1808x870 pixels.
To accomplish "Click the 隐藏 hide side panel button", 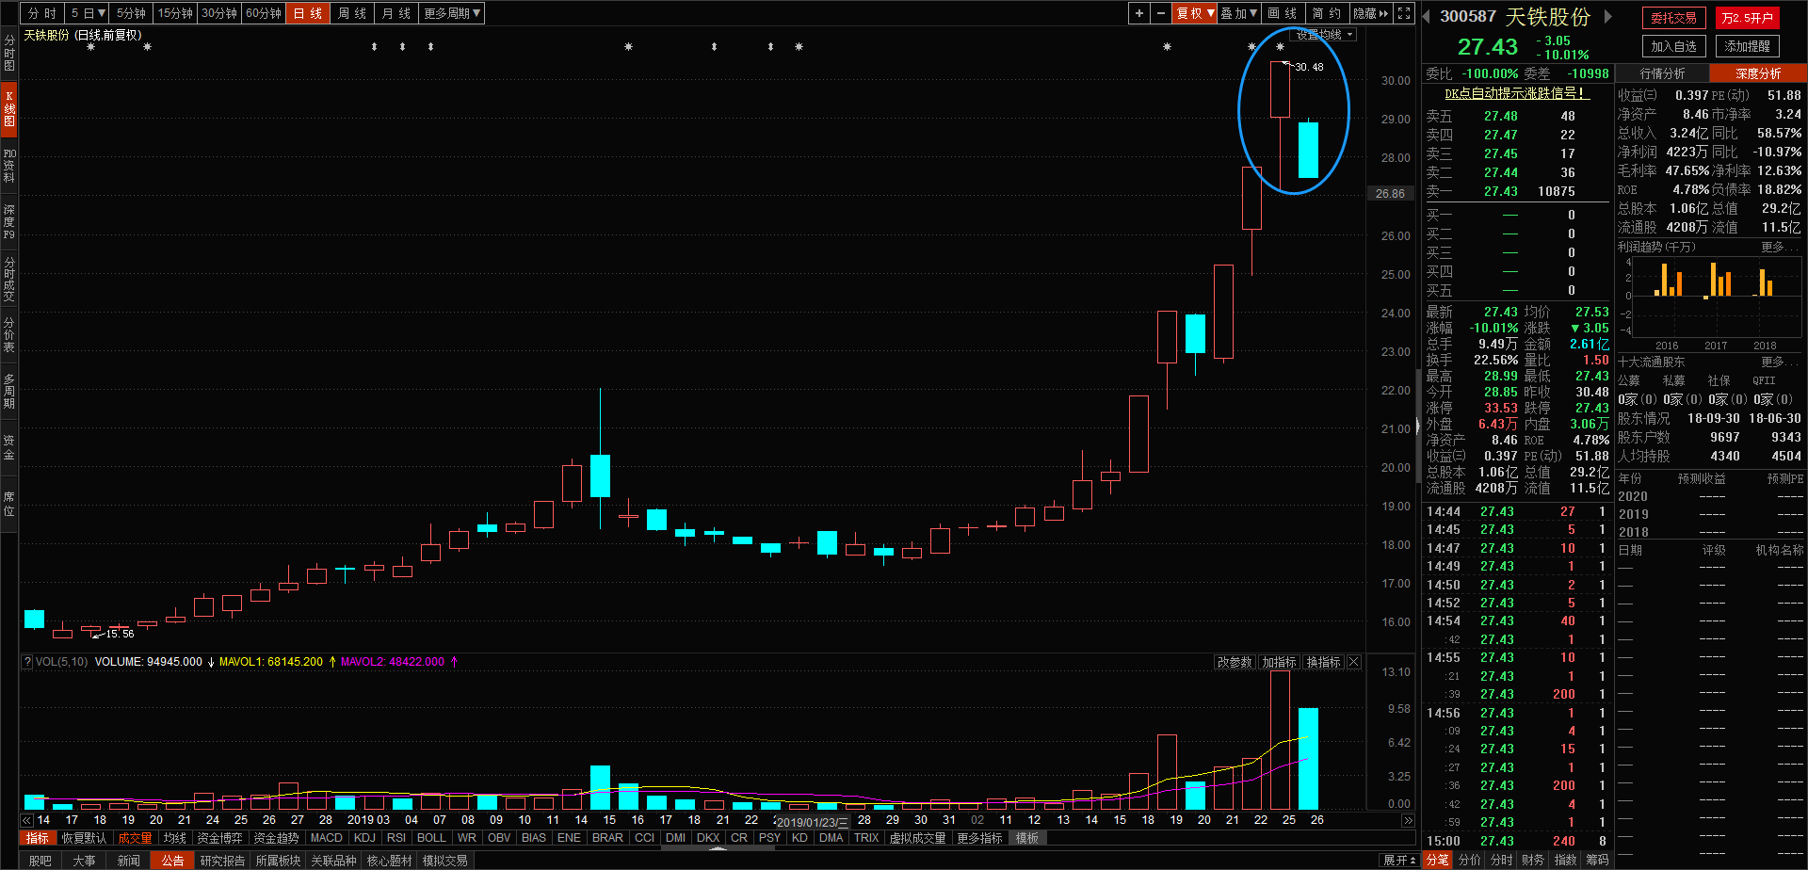I will click(1371, 13).
